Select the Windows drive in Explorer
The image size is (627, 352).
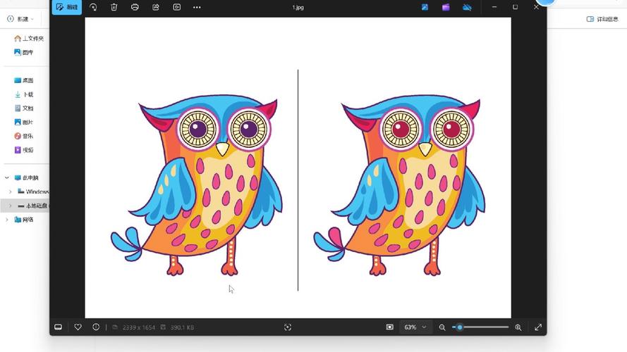(x=33, y=191)
